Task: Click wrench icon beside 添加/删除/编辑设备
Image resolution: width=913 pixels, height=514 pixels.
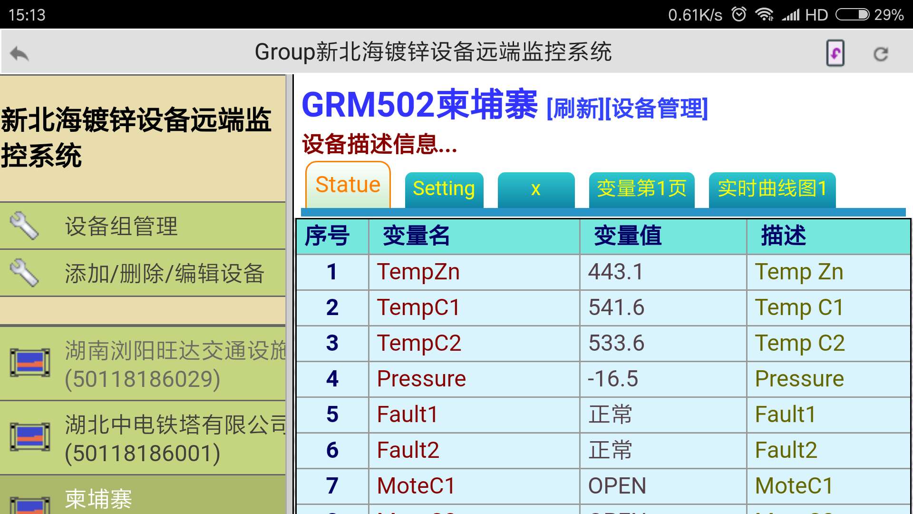Action: (24, 273)
